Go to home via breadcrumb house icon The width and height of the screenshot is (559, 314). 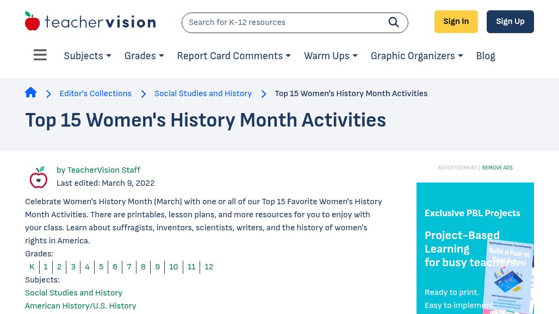pyautogui.click(x=30, y=92)
